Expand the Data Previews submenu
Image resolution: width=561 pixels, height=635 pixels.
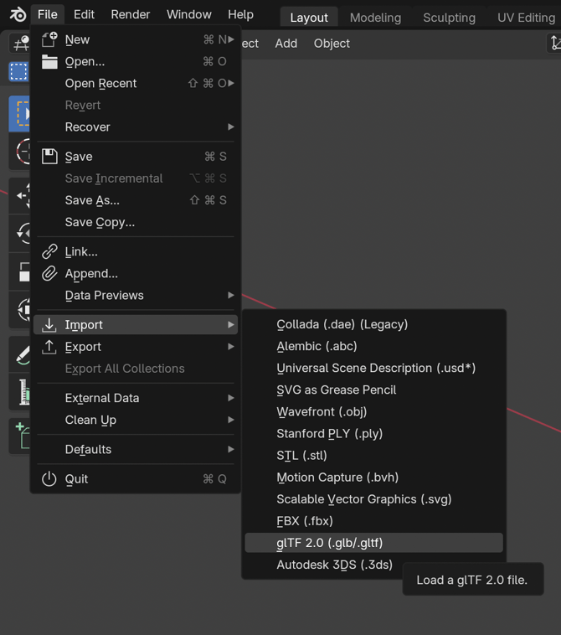click(x=231, y=295)
